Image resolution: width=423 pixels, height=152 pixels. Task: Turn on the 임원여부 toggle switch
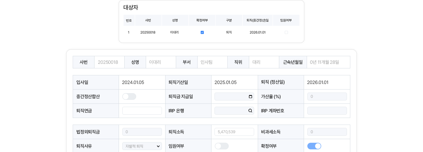click(221, 146)
